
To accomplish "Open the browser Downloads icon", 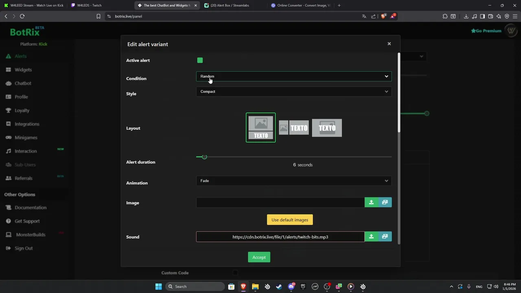I will click(x=466, y=16).
